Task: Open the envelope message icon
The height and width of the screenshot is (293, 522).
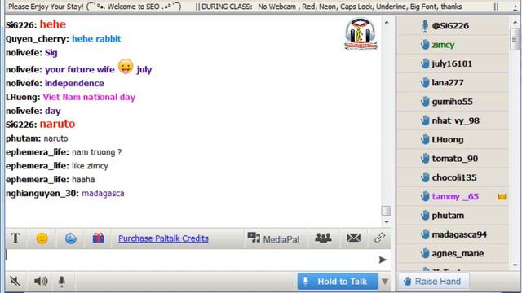Action: [x=353, y=238]
